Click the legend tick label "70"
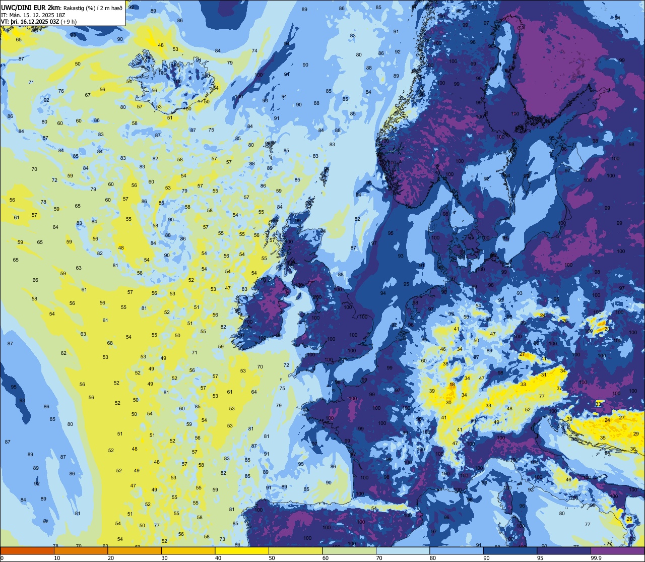The width and height of the screenshot is (645, 562). 379,558
